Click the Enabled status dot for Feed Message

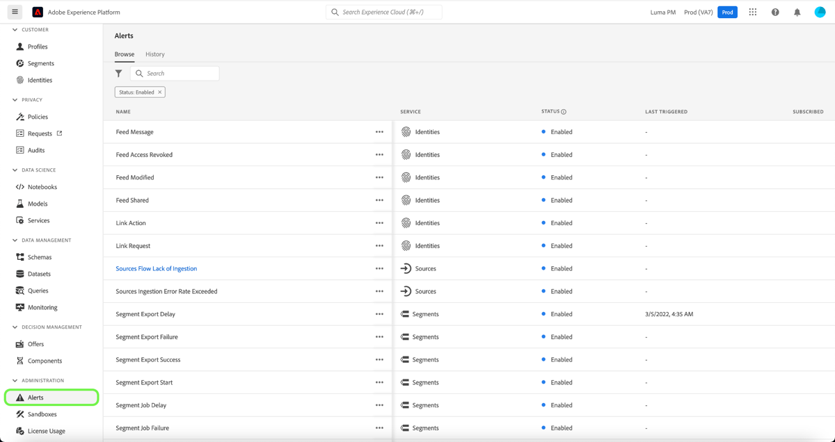pyautogui.click(x=543, y=131)
